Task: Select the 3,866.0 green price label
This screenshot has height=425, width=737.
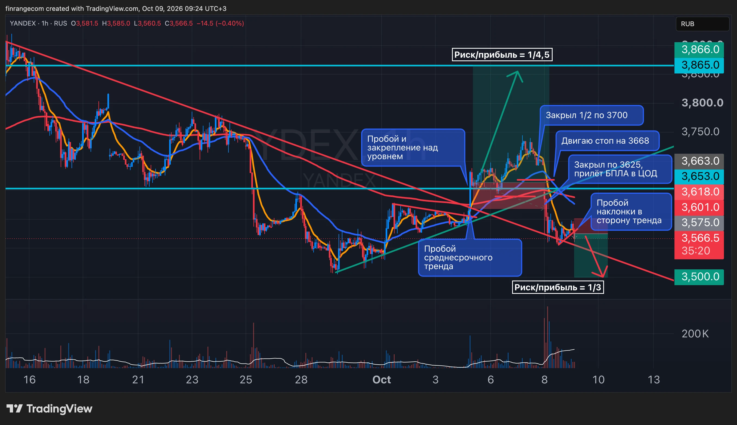Action: [699, 50]
